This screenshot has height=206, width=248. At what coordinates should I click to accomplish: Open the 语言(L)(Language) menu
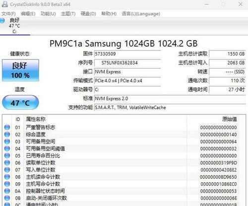pyautogui.click(x=141, y=13)
